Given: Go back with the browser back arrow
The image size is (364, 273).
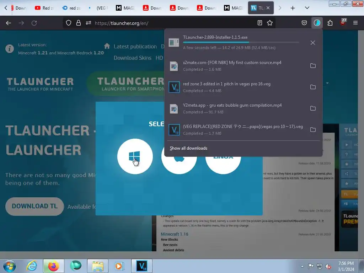Looking at the screenshot, I should pos(9,23).
